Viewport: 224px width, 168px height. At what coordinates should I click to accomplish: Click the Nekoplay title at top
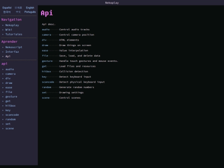tap(112, 3)
